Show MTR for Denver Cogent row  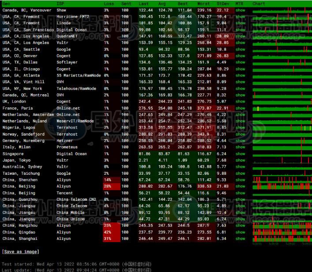click(x=241, y=56)
